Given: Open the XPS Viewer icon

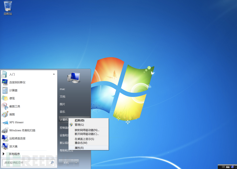Looking at the screenshot, I should coord(5,122).
